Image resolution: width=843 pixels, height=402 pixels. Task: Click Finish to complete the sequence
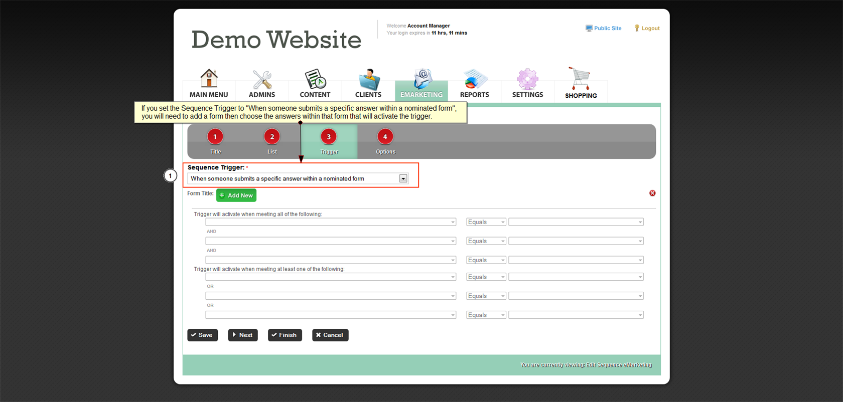tap(285, 335)
